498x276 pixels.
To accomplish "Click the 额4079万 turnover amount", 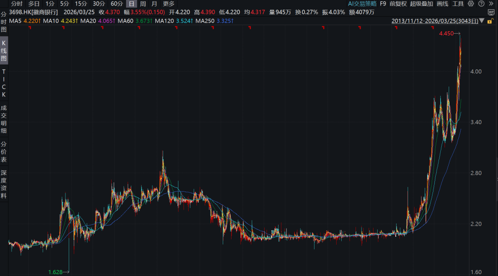I will 362,12.
